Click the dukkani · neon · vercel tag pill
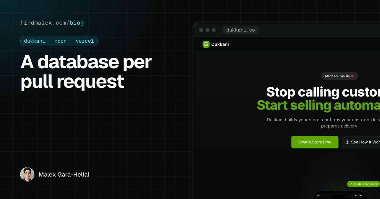 click(59, 41)
